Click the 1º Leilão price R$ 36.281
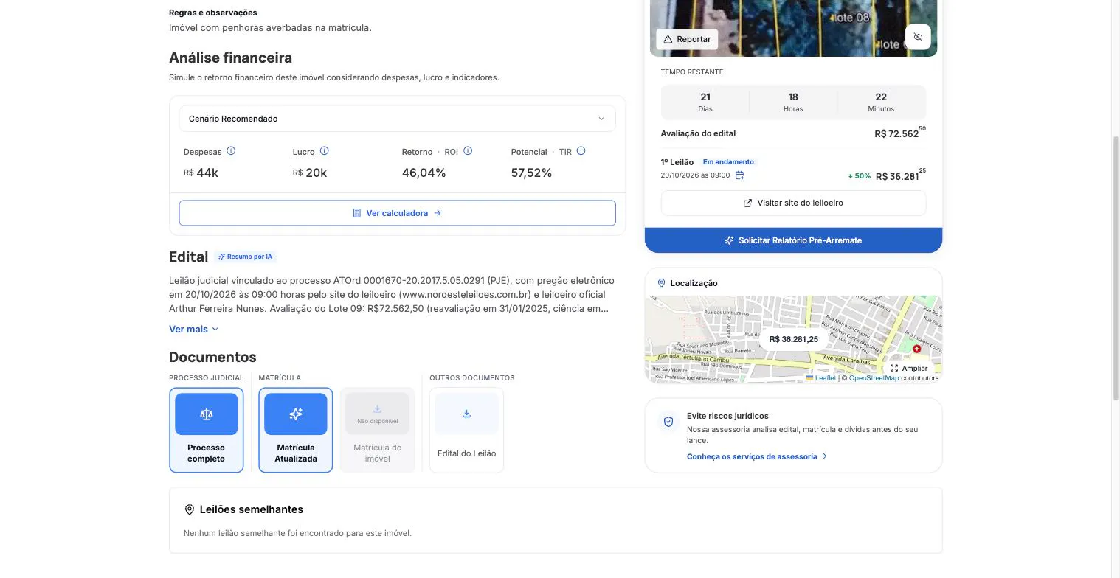 pyautogui.click(x=901, y=176)
